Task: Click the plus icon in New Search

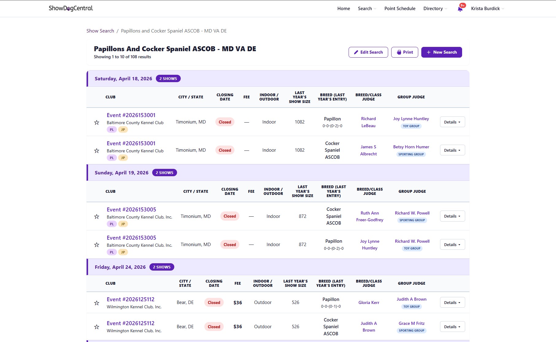Action: [x=429, y=52]
